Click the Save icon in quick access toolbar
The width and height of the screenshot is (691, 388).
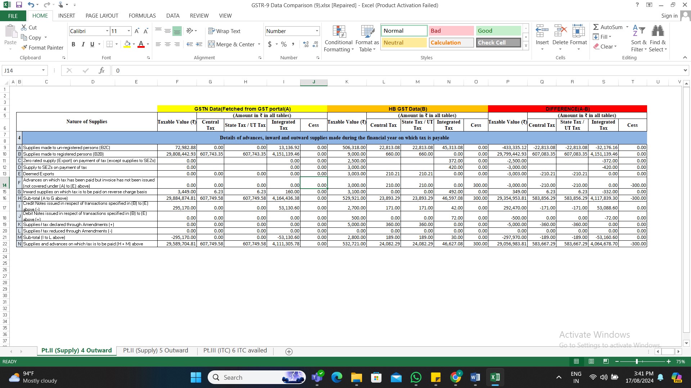pos(19,5)
